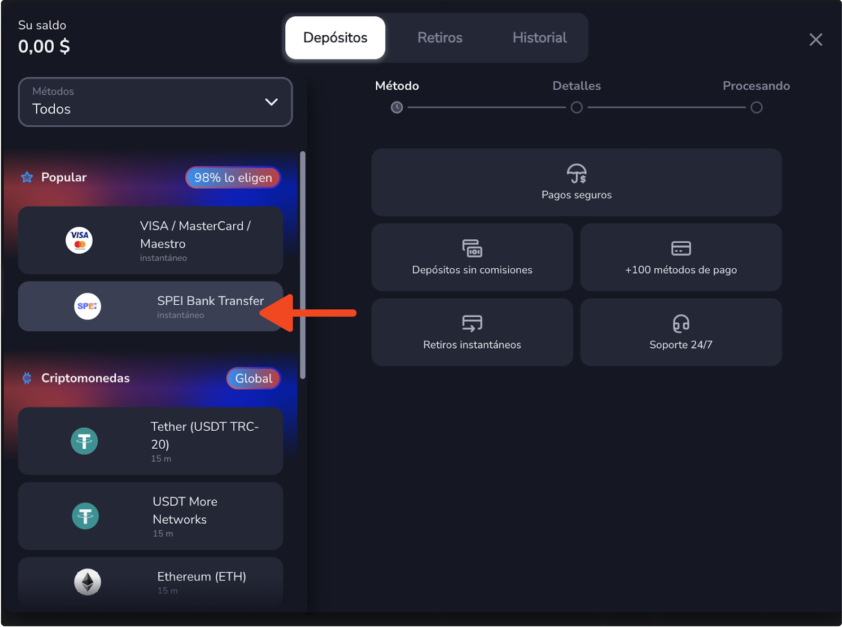The width and height of the screenshot is (842, 627).
Task: Click the Depósitos sin comisiones icon
Action: (x=472, y=248)
